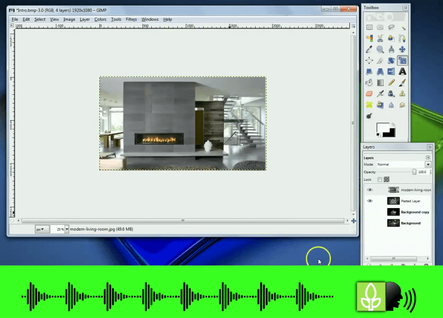
Task: Open the Colors menu
Action: coord(101,20)
